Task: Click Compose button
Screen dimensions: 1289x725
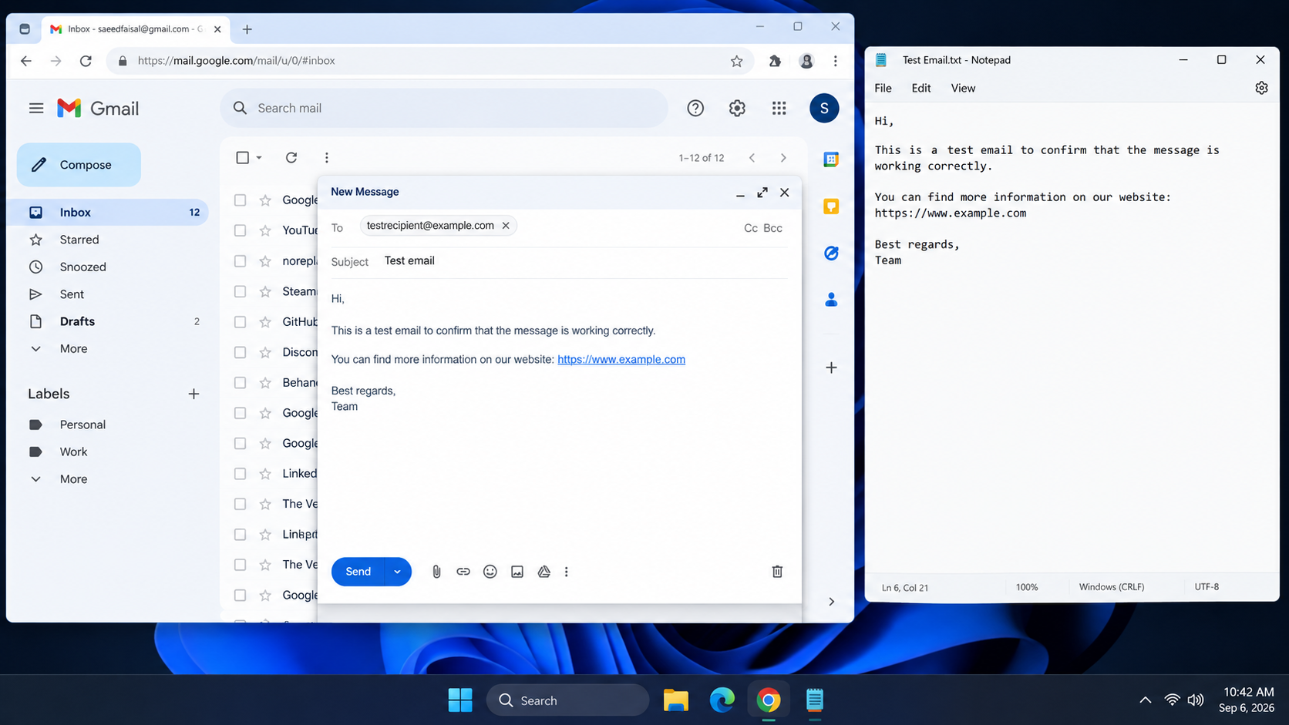Action: [x=79, y=165]
